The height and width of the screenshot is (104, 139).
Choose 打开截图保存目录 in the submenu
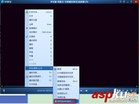[x=66, y=73]
